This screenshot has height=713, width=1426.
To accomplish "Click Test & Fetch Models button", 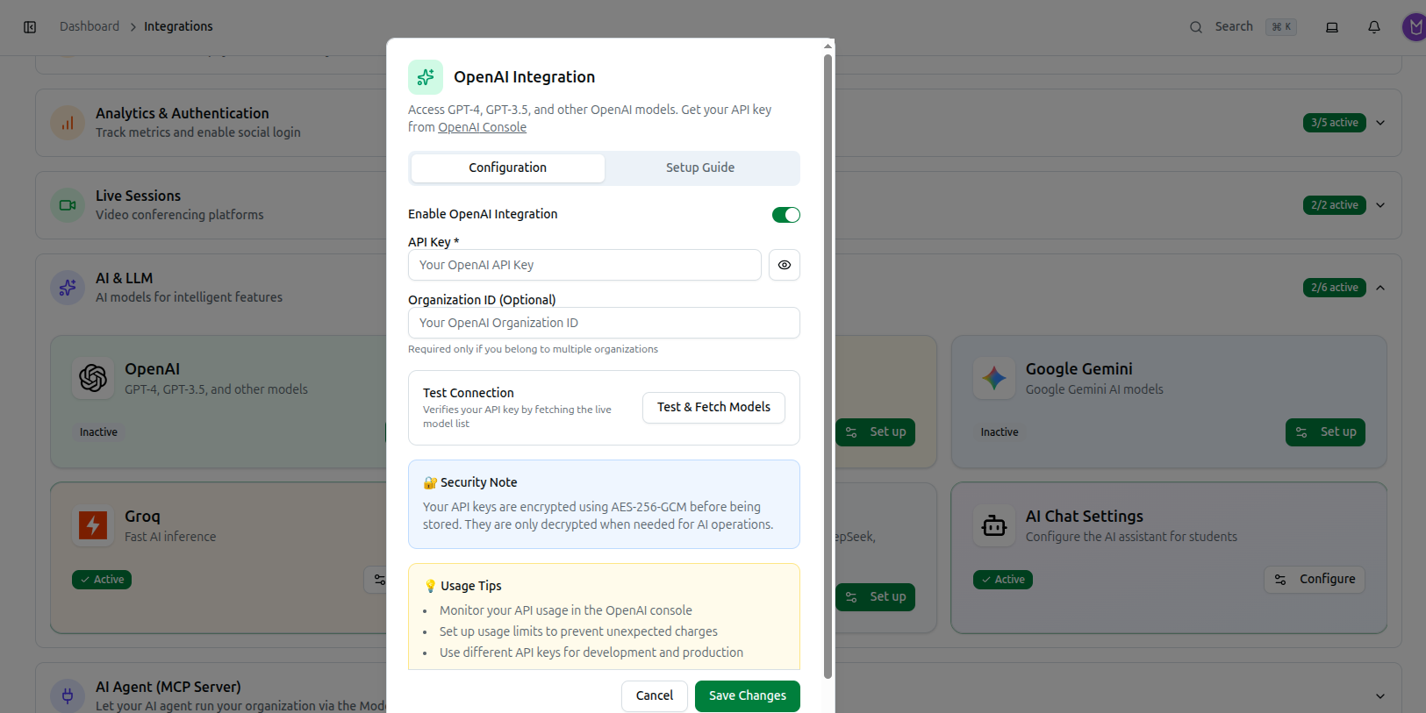I will point(713,407).
